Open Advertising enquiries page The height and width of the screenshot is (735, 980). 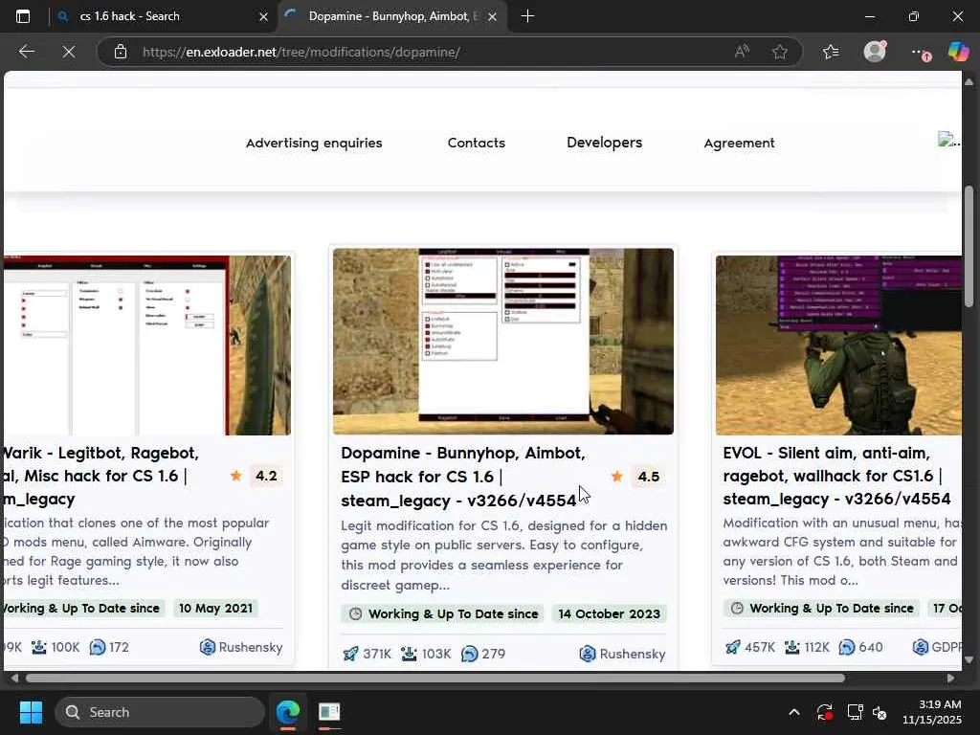tap(314, 143)
